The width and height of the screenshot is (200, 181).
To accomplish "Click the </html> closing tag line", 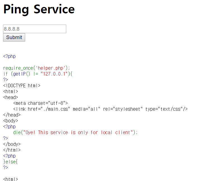I will (12, 150).
